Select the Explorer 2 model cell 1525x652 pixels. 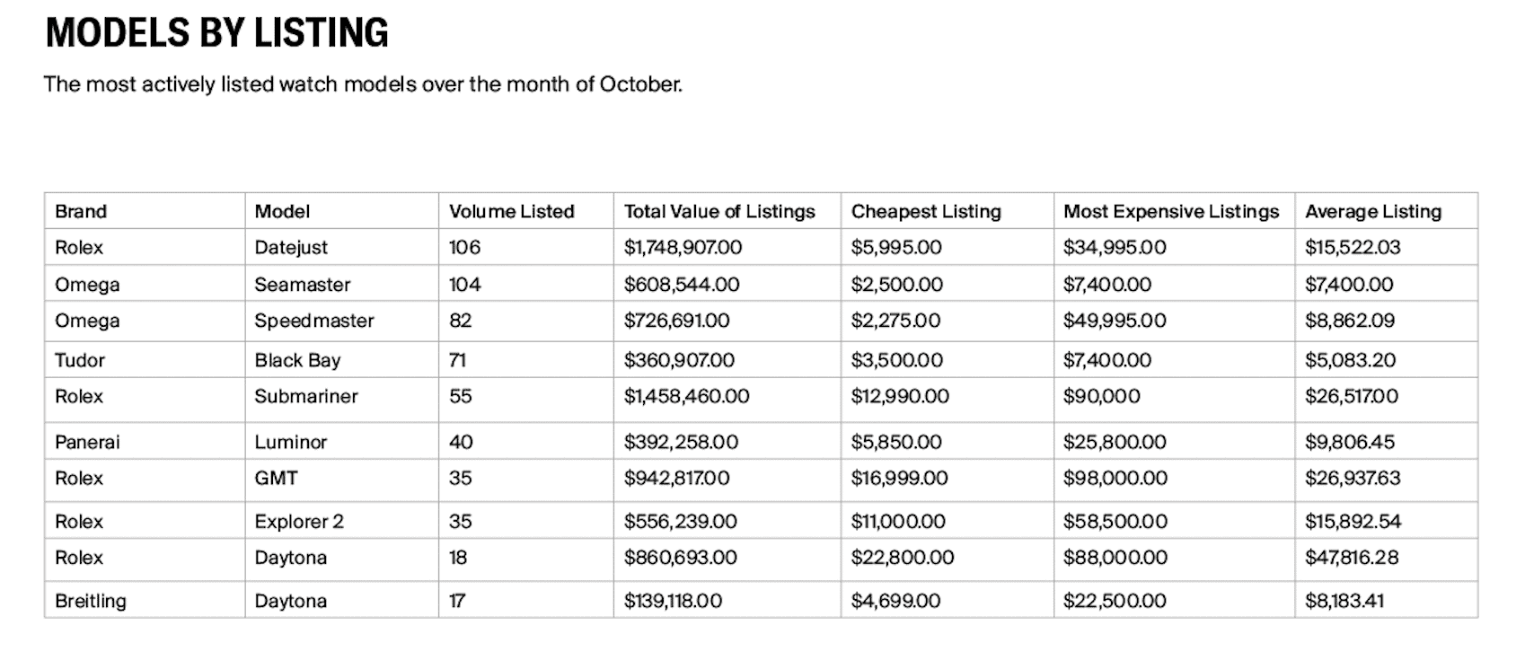[298, 521]
